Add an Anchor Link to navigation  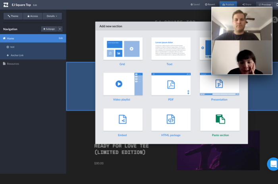[17, 55]
